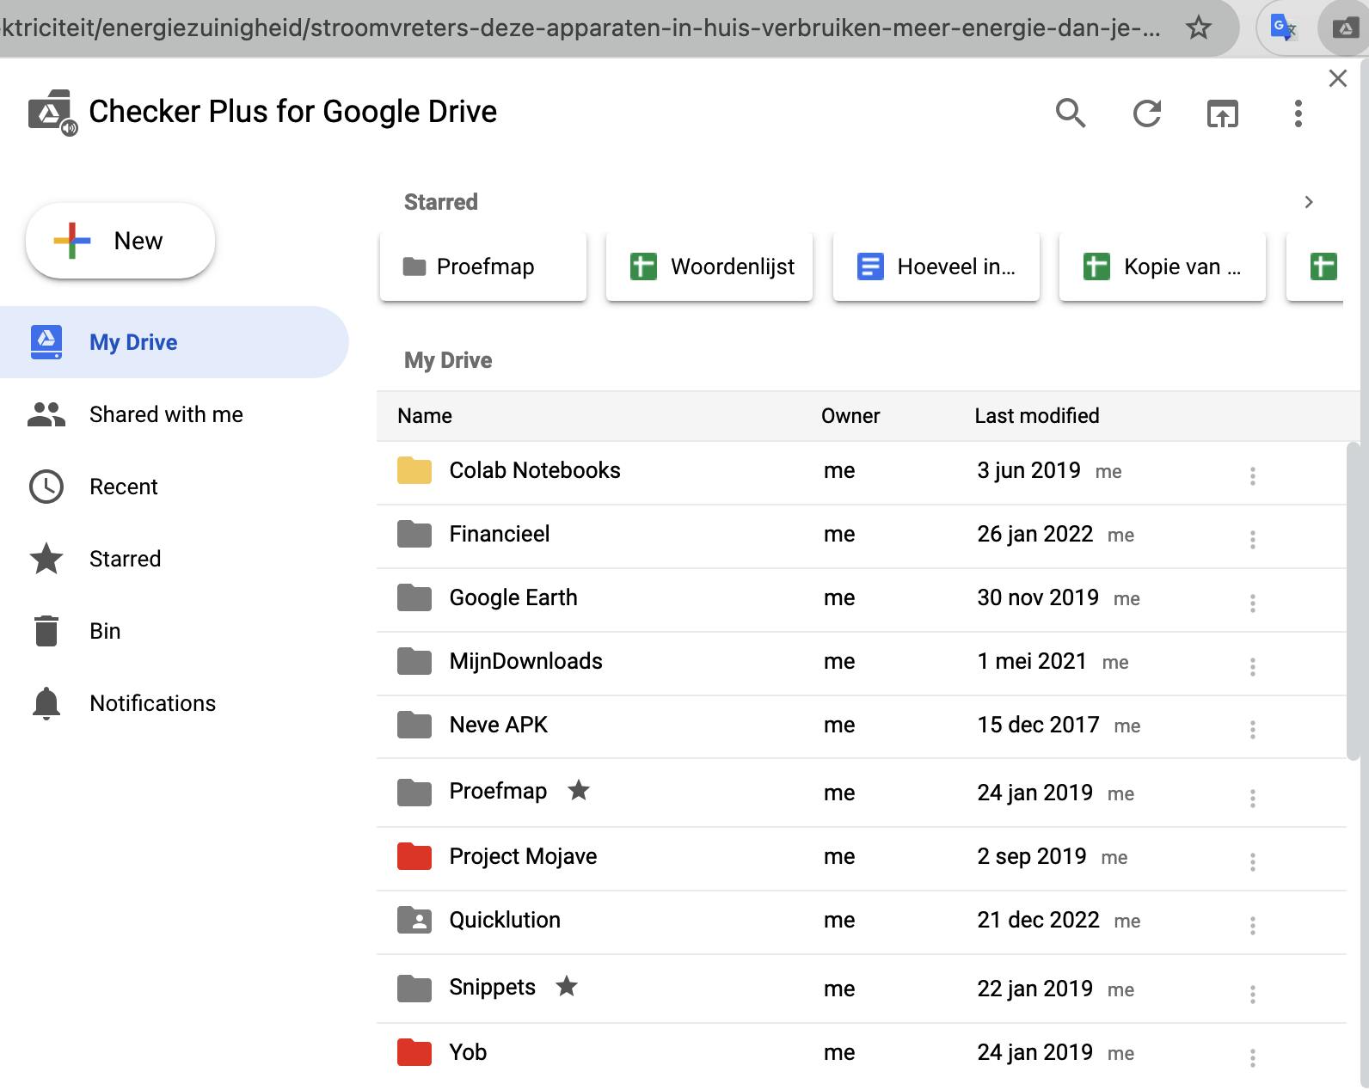The width and height of the screenshot is (1369, 1090).
Task: Open the red Project Mojave folder
Action: tap(522, 856)
